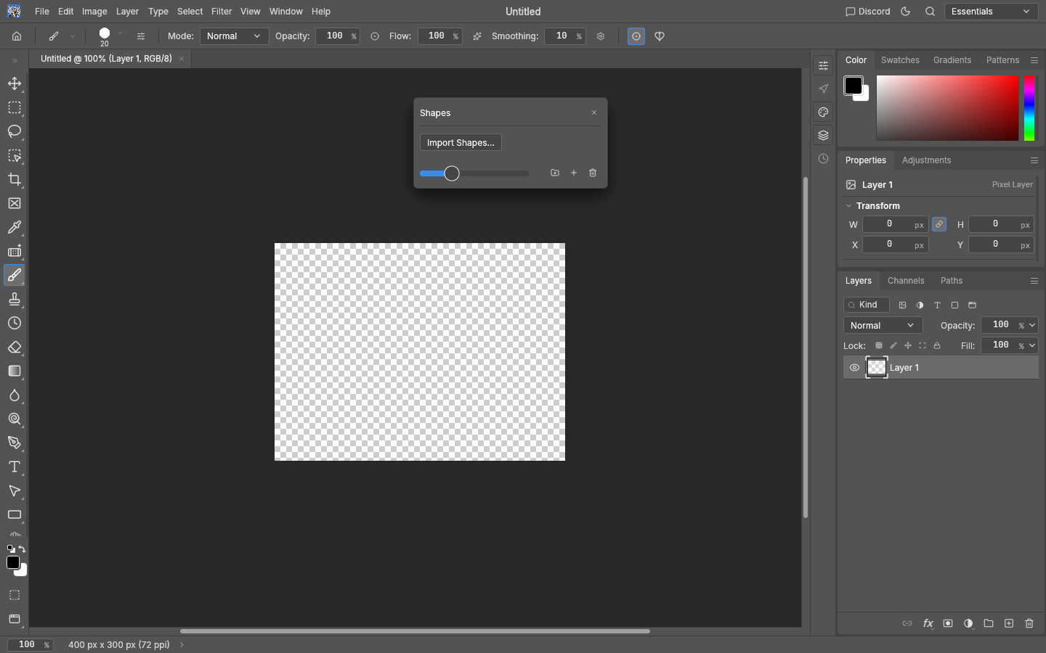
Task: Close the Shapes dialog
Action: (594, 112)
